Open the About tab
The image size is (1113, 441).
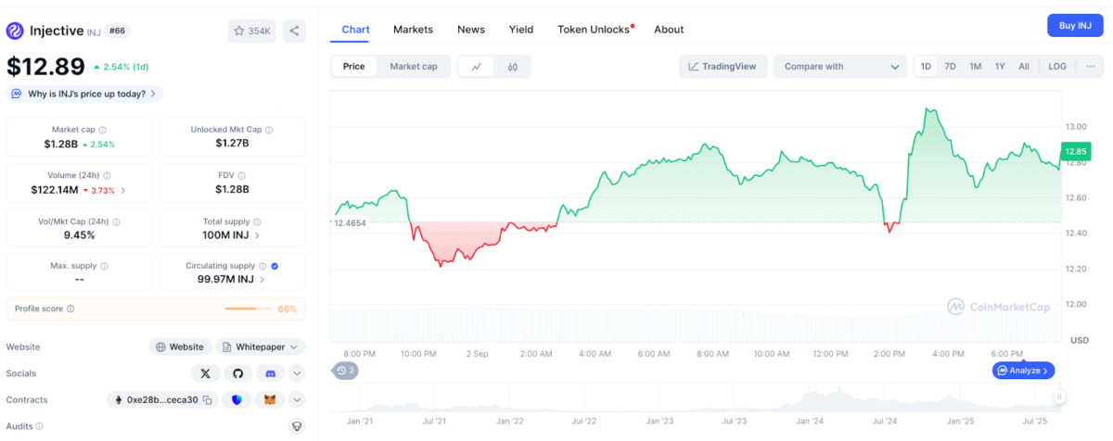[x=669, y=30]
